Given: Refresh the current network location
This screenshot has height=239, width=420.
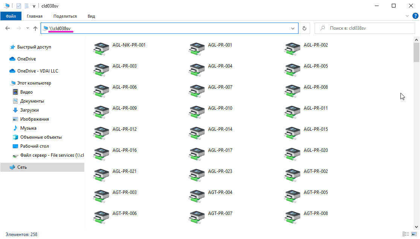Looking at the screenshot, I should (x=304, y=28).
